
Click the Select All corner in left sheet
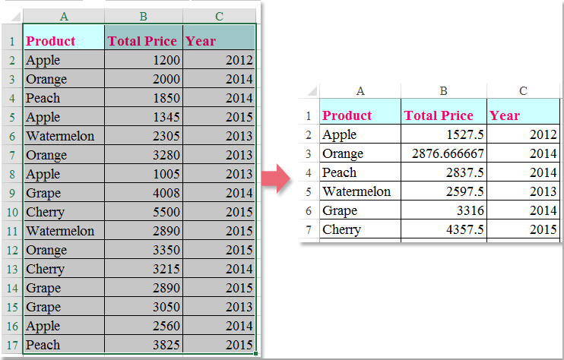(12, 16)
